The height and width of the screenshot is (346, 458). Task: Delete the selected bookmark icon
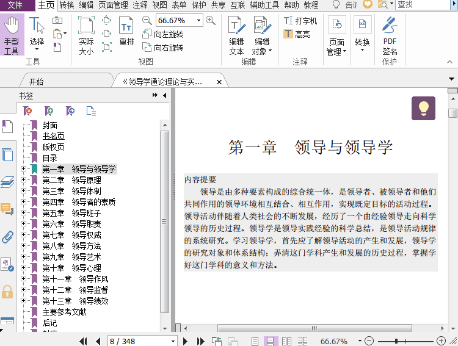click(x=27, y=111)
